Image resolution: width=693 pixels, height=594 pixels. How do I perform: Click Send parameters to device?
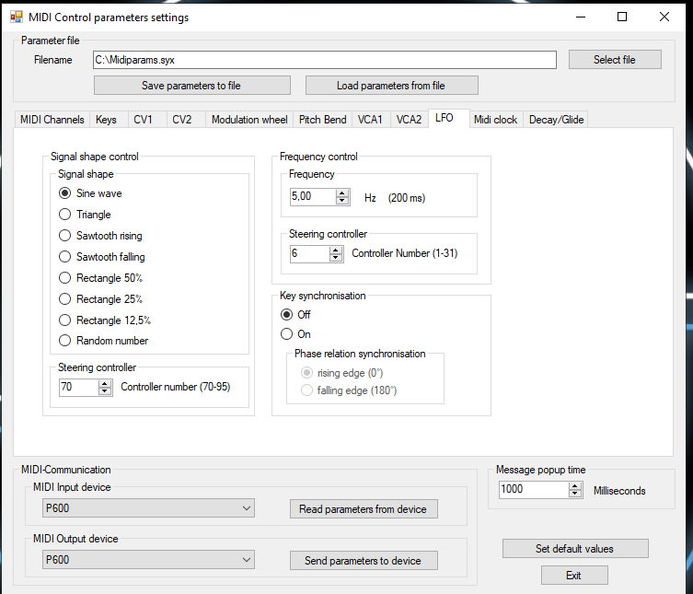pyautogui.click(x=364, y=560)
